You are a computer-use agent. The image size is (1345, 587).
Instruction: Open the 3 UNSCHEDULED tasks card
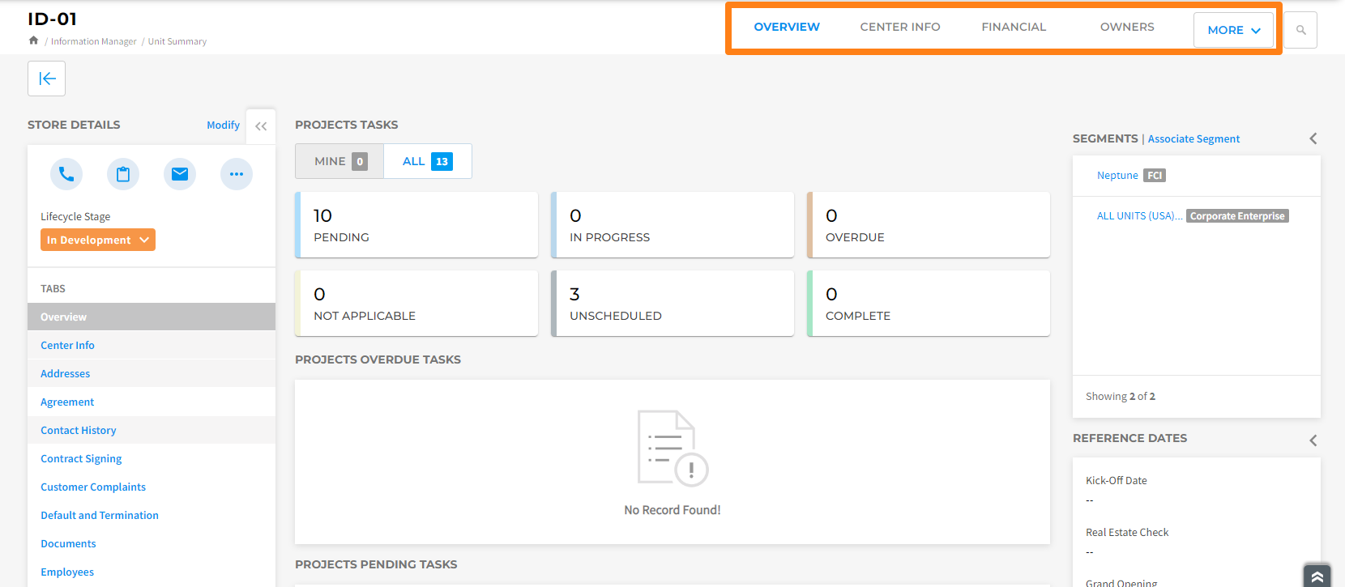point(672,304)
